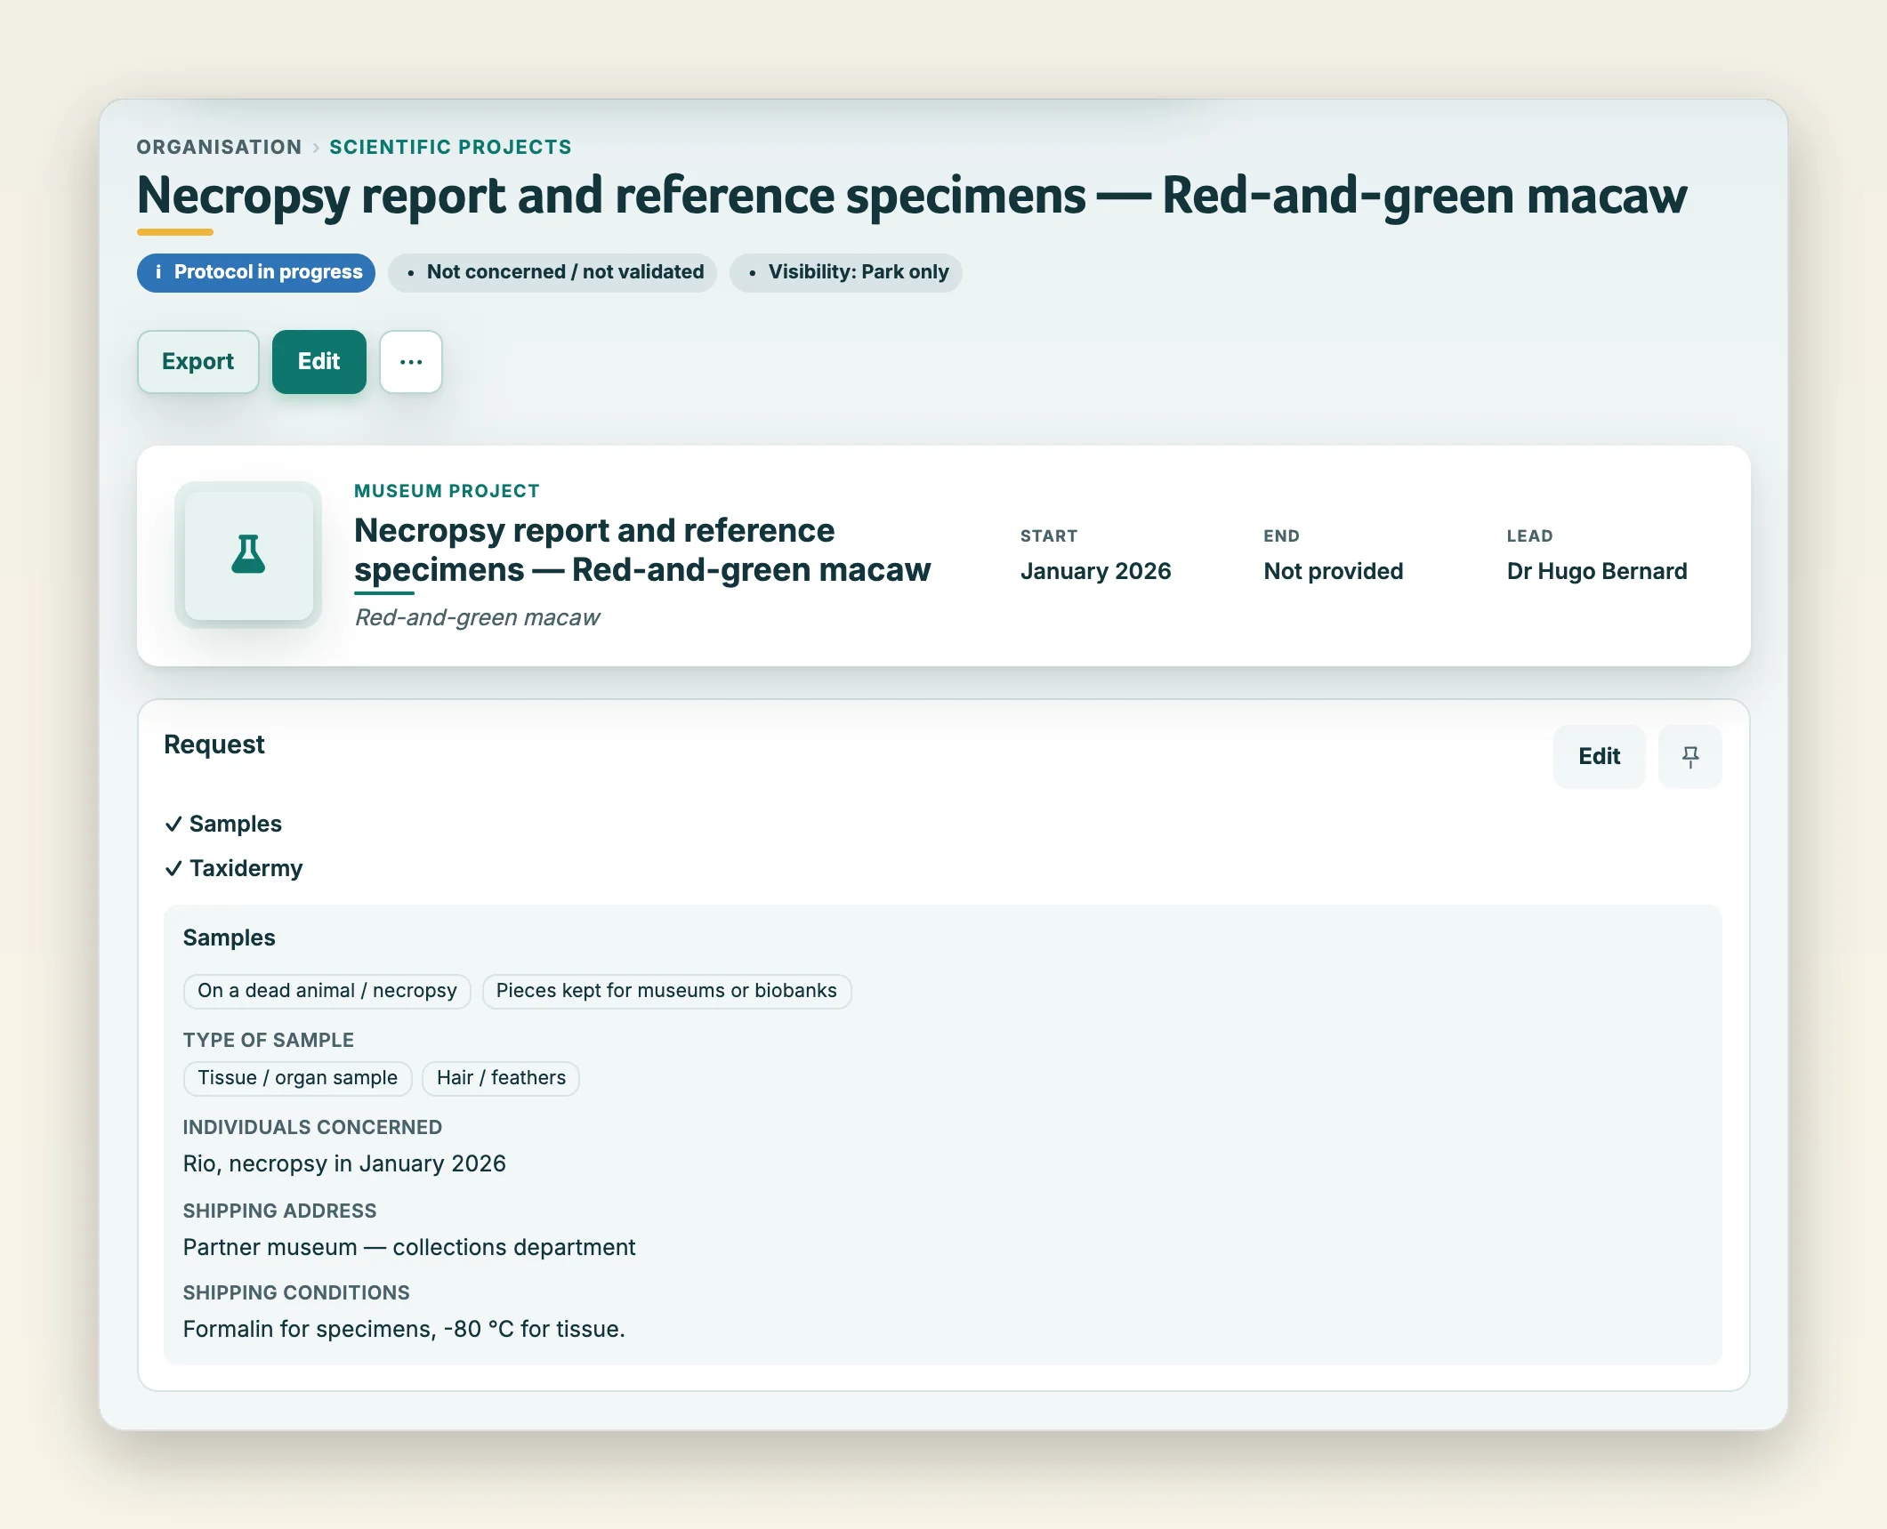Click the green Edit button
The height and width of the screenshot is (1529, 1887).
click(x=319, y=362)
